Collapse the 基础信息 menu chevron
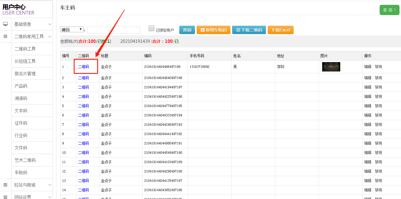Image resolution: width=401 pixels, height=199 pixels. coord(50,24)
